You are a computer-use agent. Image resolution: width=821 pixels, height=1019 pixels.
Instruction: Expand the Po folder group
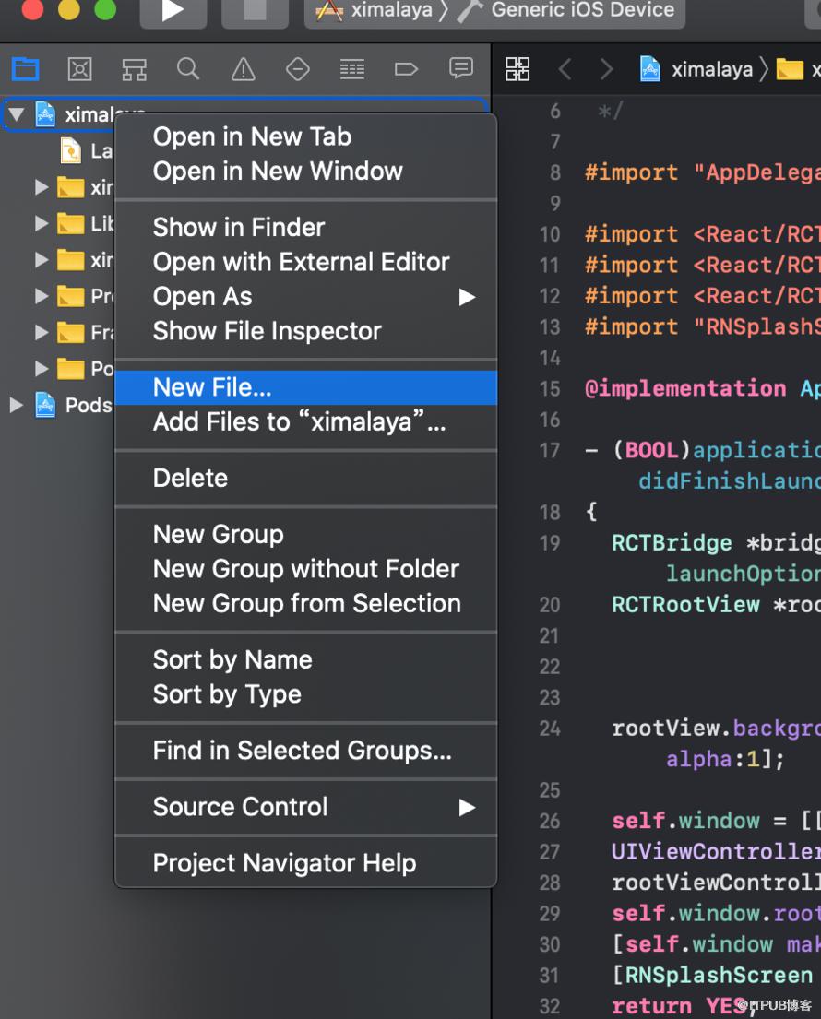point(42,369)
